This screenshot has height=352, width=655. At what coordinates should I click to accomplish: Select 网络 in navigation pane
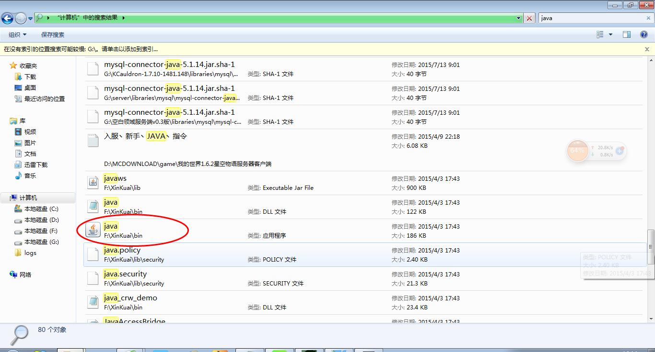[25, 275]
